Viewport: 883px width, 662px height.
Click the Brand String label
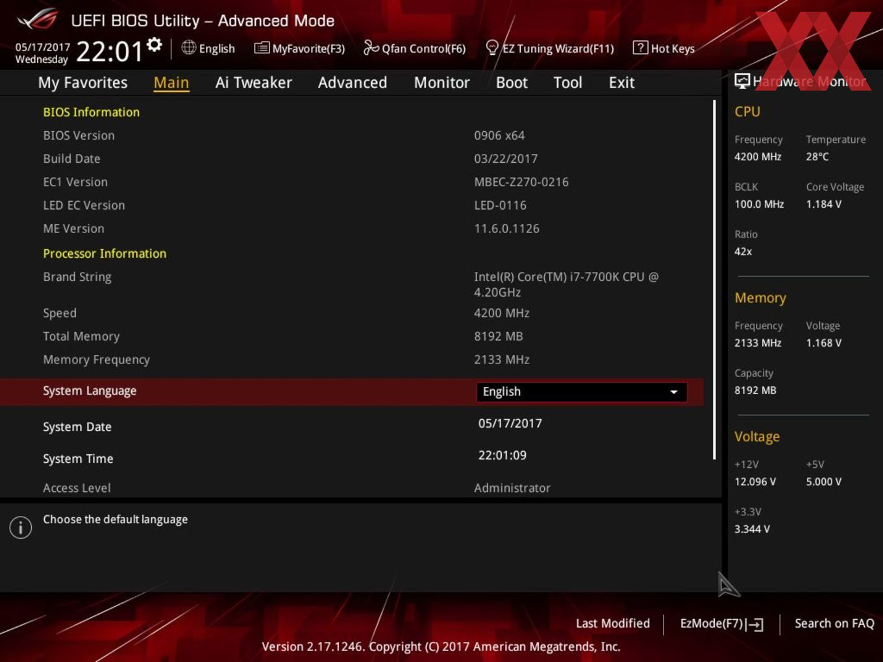pyautogui.click(x=77, y=276)
